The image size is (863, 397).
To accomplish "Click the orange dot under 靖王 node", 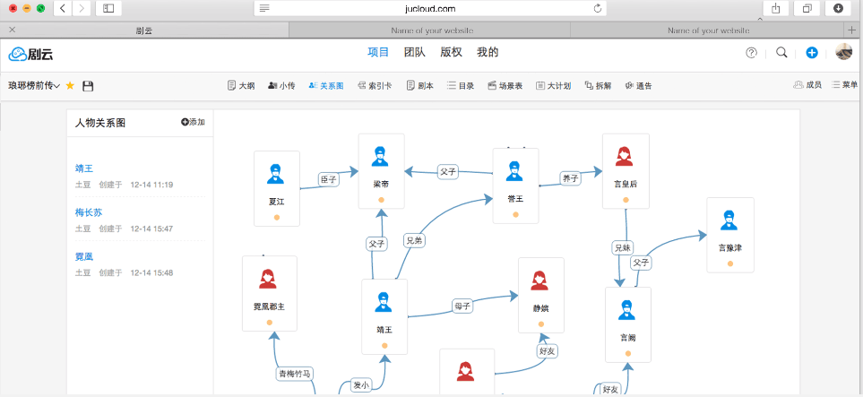I will (384, 345).
